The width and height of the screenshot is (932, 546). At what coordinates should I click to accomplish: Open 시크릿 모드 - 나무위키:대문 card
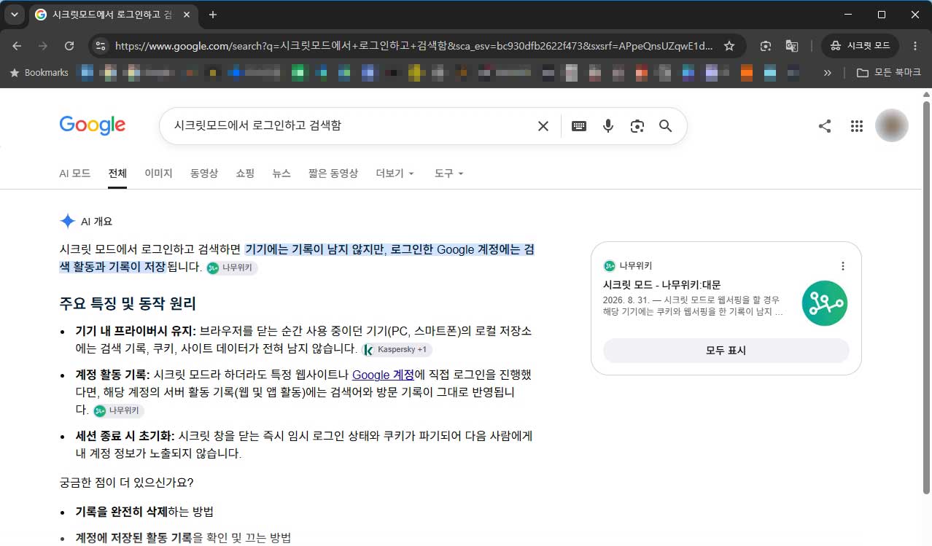[x=662, y=284]
